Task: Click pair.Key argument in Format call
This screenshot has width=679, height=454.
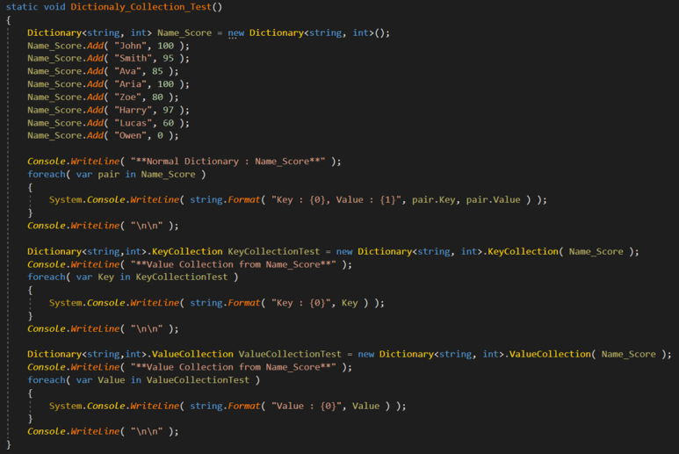Action: (433, 199)
